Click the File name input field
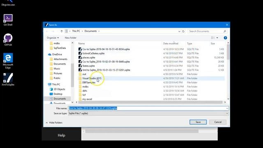 [147, 108]
